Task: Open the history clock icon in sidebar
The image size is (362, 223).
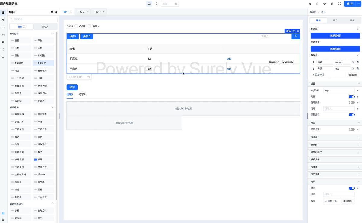Action: (3, 57)
